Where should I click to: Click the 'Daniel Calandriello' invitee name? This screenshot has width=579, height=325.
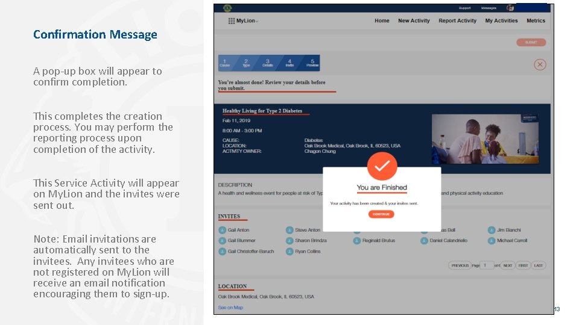point(449,241)
